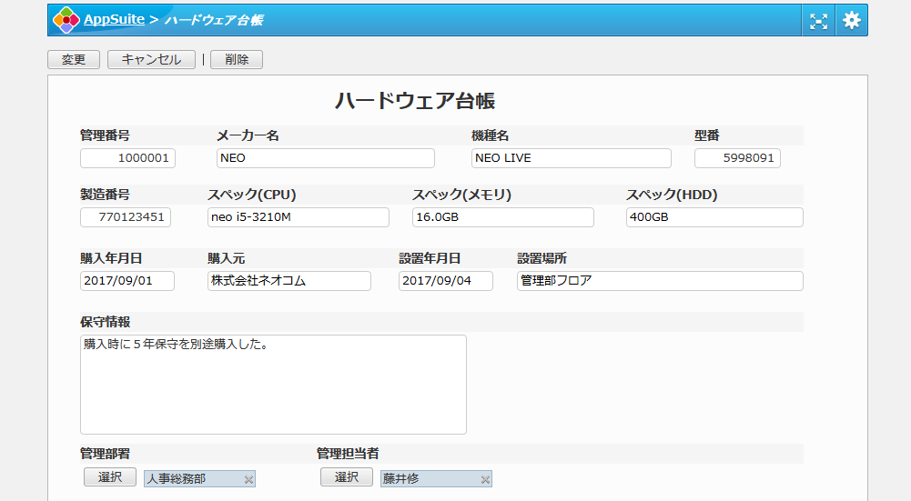The width and height of the screenshot is (911, 501).
Task: Click the 型番 field showing 5998091
Action: (x=737, y=158)
